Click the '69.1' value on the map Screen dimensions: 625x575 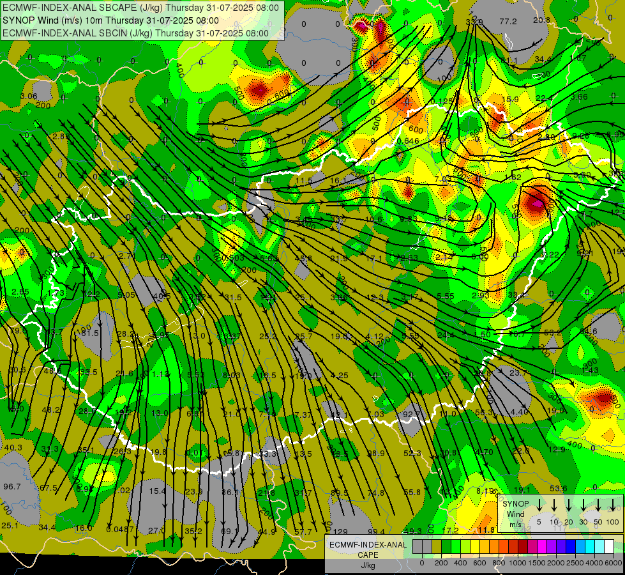[x=229, y=532]
